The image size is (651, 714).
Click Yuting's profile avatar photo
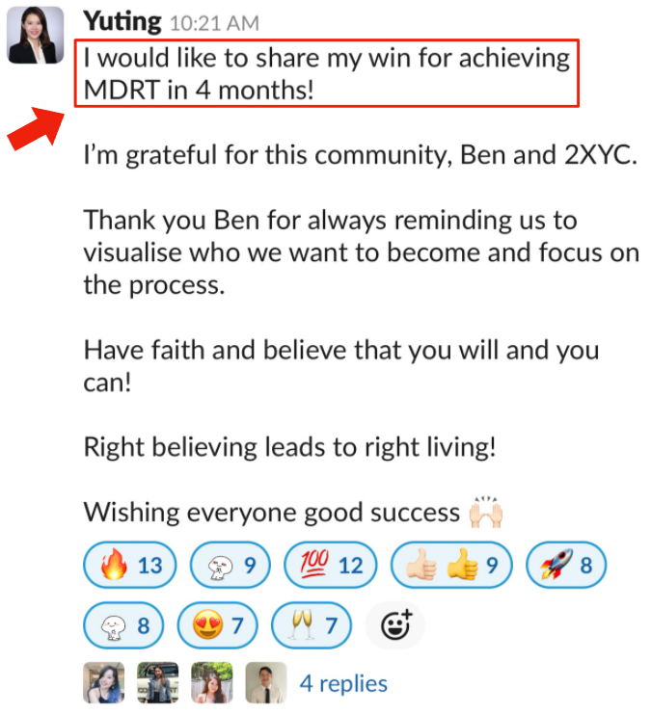[36, 35]
